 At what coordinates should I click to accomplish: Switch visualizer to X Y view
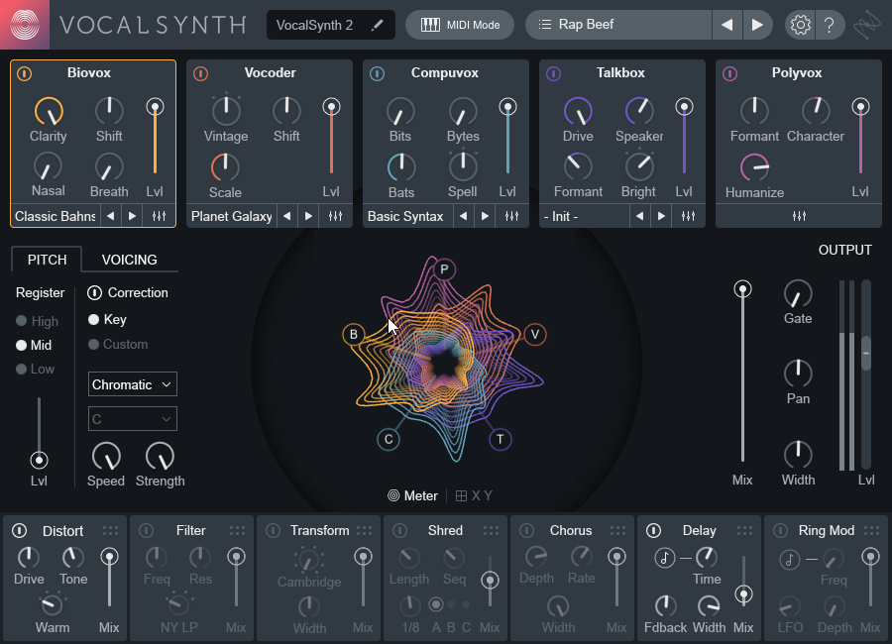pos(475,495)
